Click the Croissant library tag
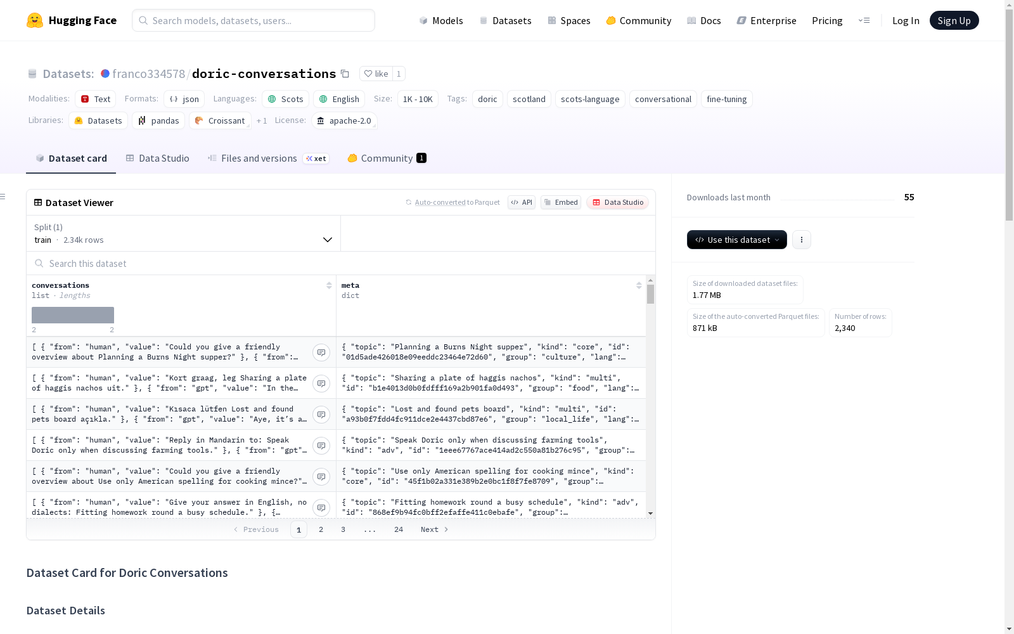The image size is (1014, 634). 220,120
